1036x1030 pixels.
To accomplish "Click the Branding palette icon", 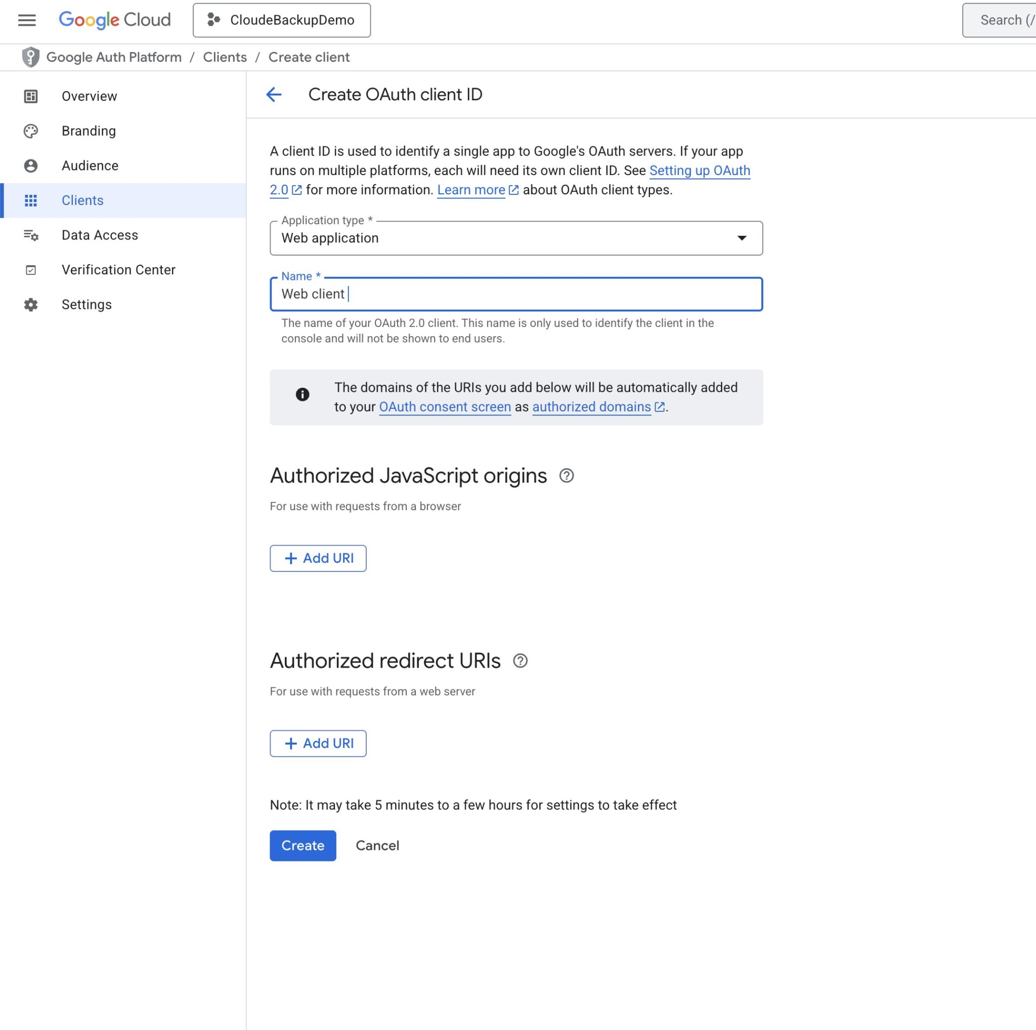I will tap(30, 131).
